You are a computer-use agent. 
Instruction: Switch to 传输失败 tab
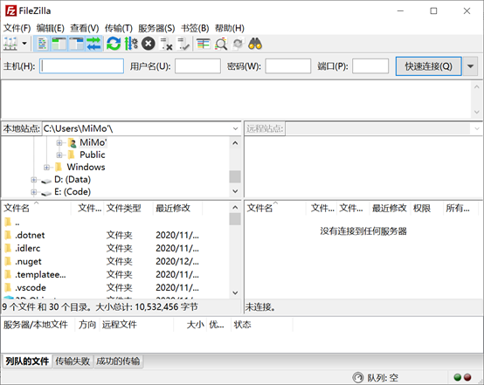pyautogui.click(x=73, y=361)
